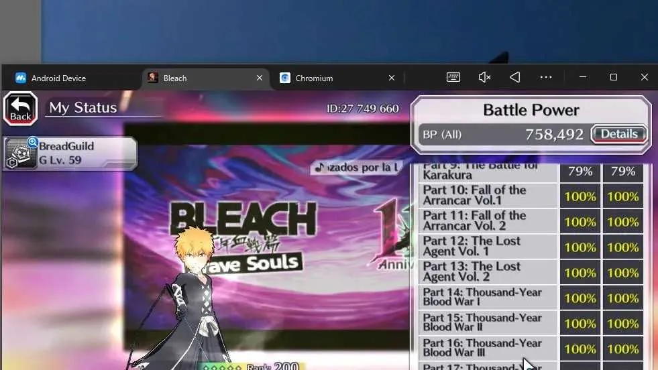
Task: Click the first 100% cell in Part 10 row
Action: coord(580,196)
